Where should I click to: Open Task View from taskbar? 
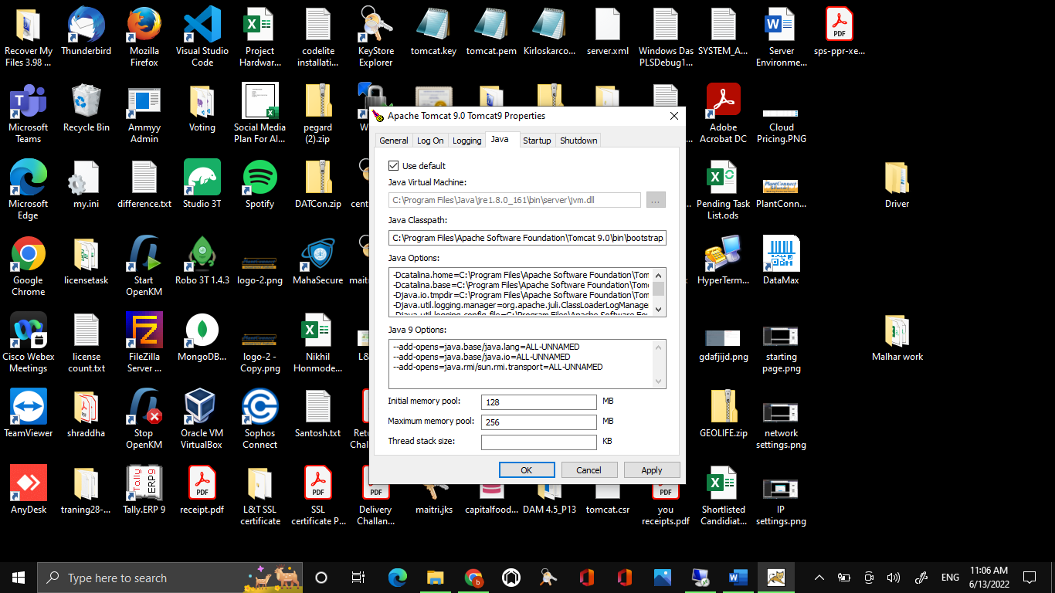[358, 578]
